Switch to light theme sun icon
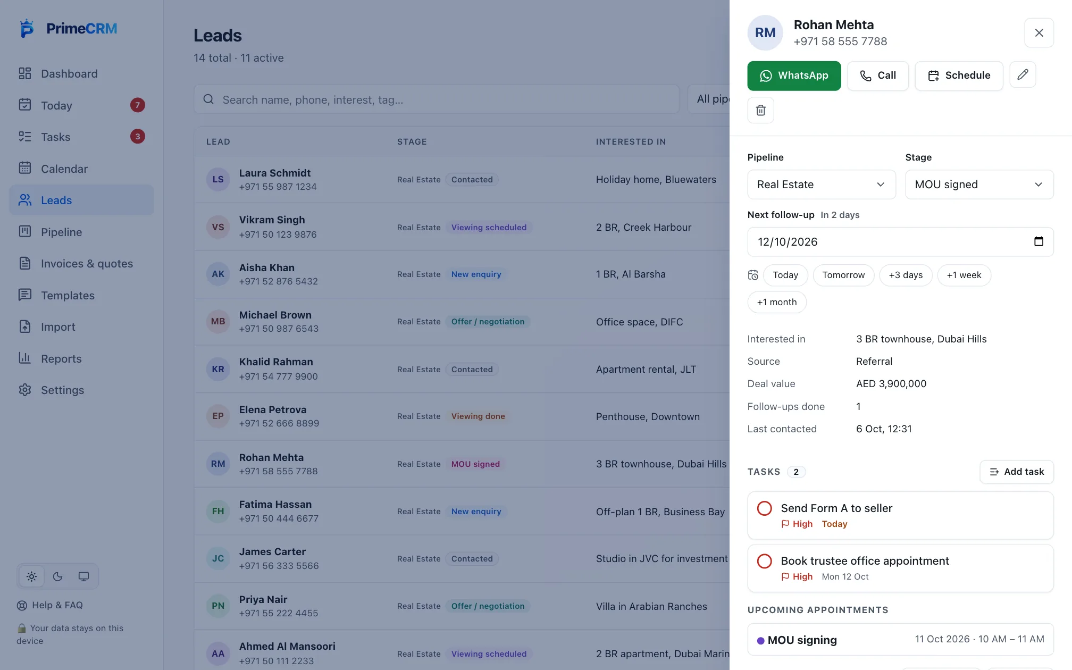This screenshot has height=670, width=1072. pos(31,576)
